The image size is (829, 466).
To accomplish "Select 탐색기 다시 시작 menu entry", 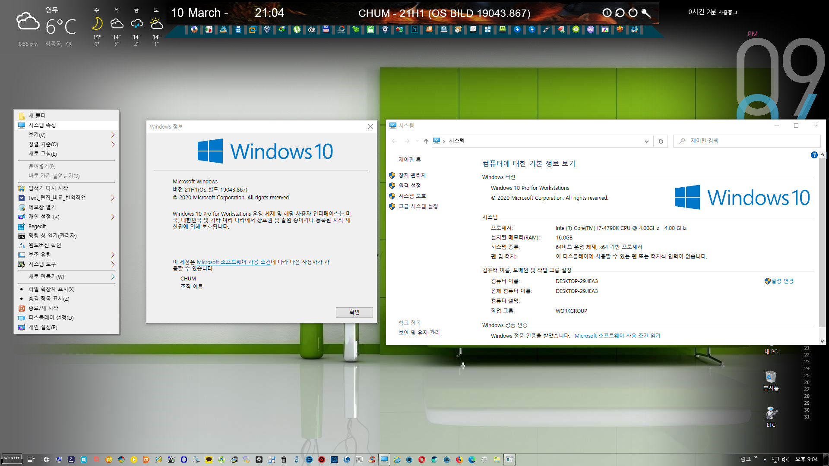I will tap(66, 188).
